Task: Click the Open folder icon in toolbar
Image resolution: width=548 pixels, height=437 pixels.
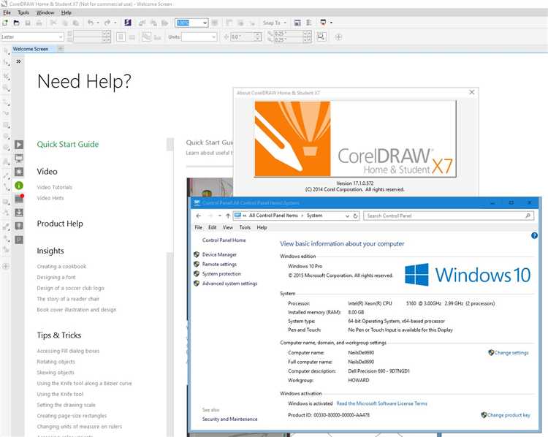Action: (x=16, y=23)
